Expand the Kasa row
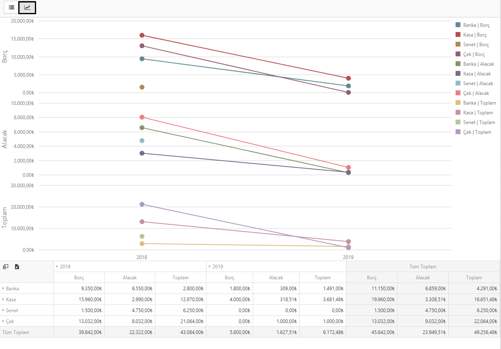501x349 pixels. pos(3,300)
